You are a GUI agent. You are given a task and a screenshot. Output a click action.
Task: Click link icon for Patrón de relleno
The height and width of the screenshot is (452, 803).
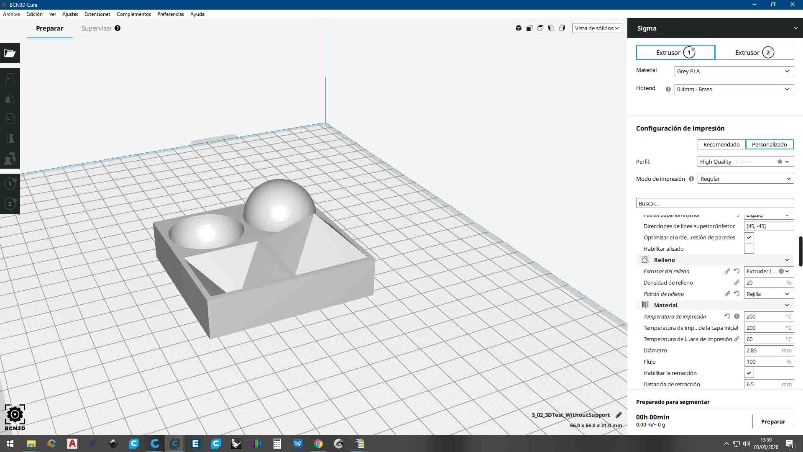click(x=727, y=294)
